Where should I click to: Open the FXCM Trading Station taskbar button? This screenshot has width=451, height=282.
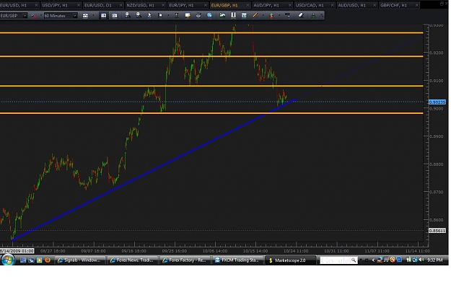point(238,260)
